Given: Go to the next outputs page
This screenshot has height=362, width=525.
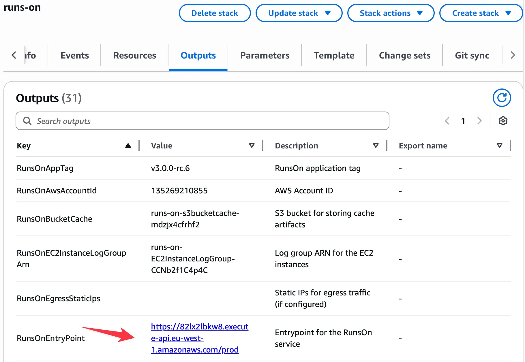Looking at the screenshot, I should (479, 121).
